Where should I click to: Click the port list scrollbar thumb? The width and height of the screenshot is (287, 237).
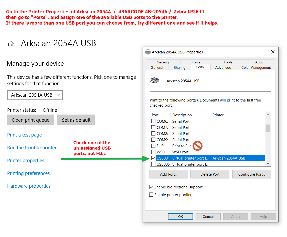(x=268, y=128)
